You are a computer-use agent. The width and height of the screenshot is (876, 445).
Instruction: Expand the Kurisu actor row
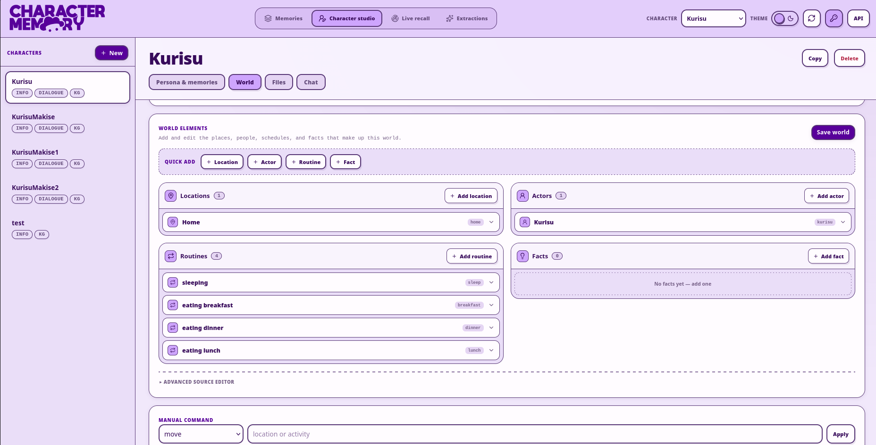843,222
